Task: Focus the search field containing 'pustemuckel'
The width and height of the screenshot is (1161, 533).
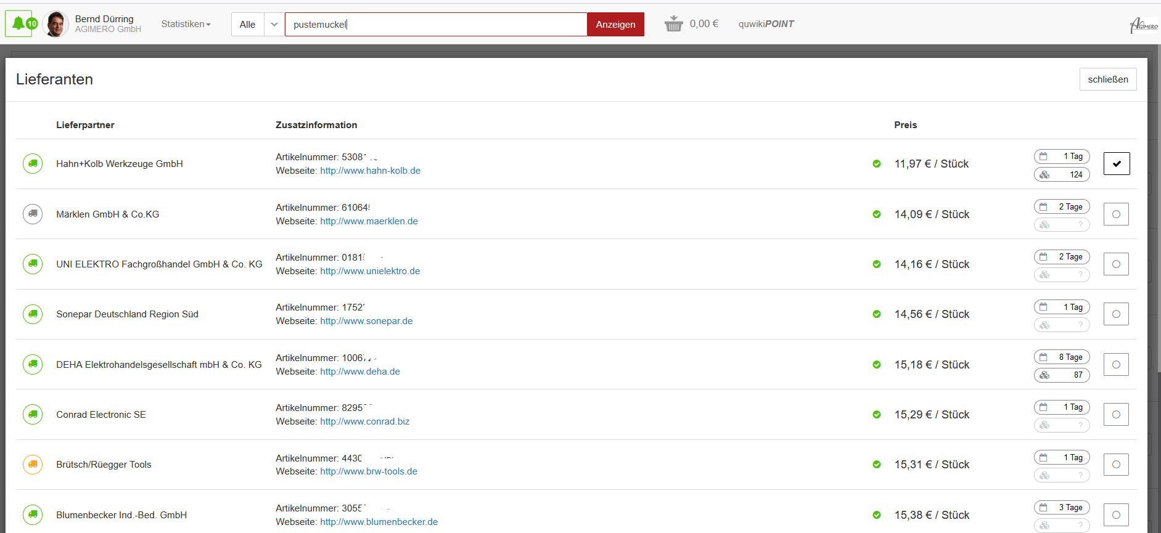Action: [436, 25]
